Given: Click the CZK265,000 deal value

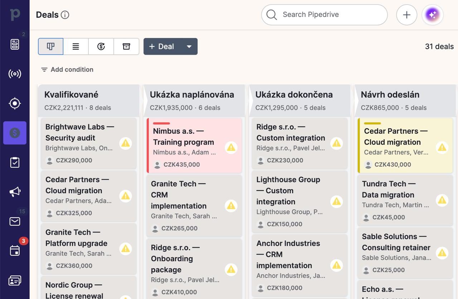Looking at the screenshot, I should [179, 228].
